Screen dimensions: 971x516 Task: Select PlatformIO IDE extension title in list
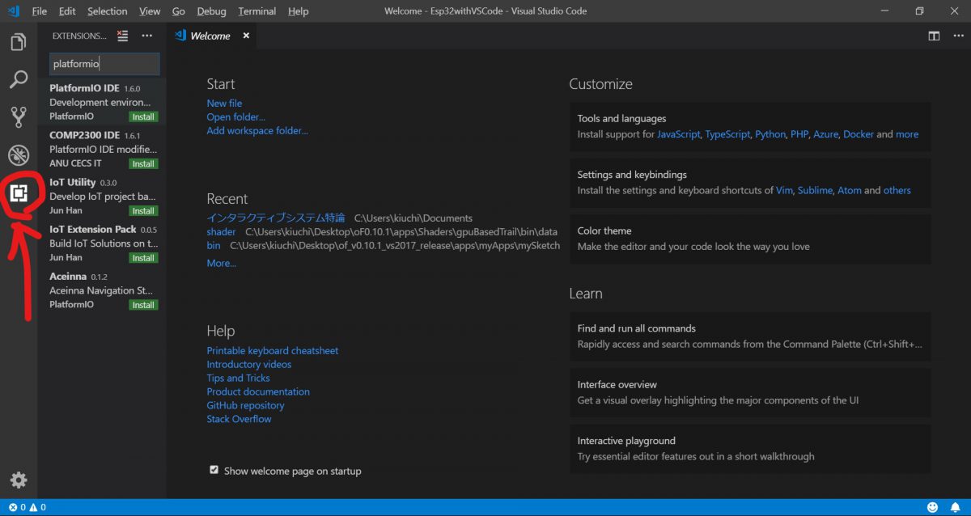coord(84,88)
